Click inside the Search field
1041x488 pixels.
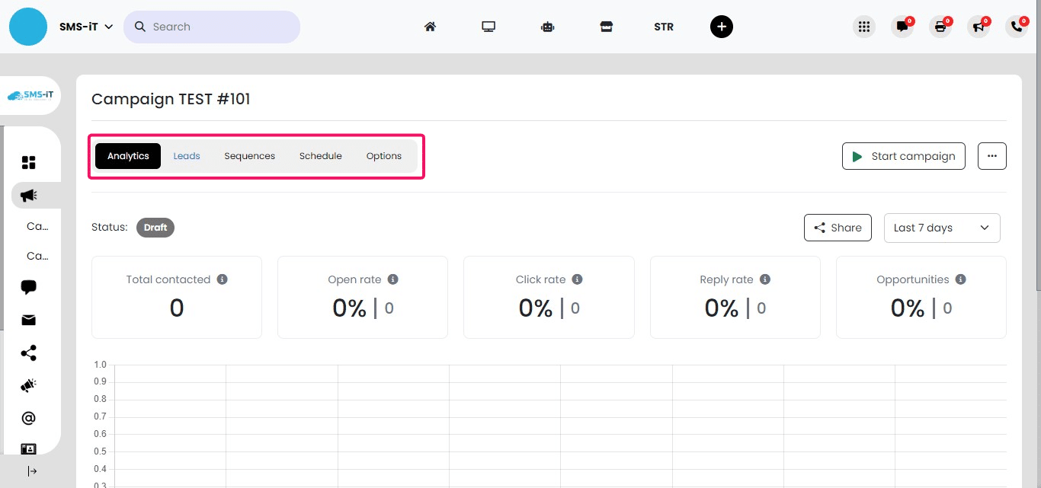click(213, 26)
